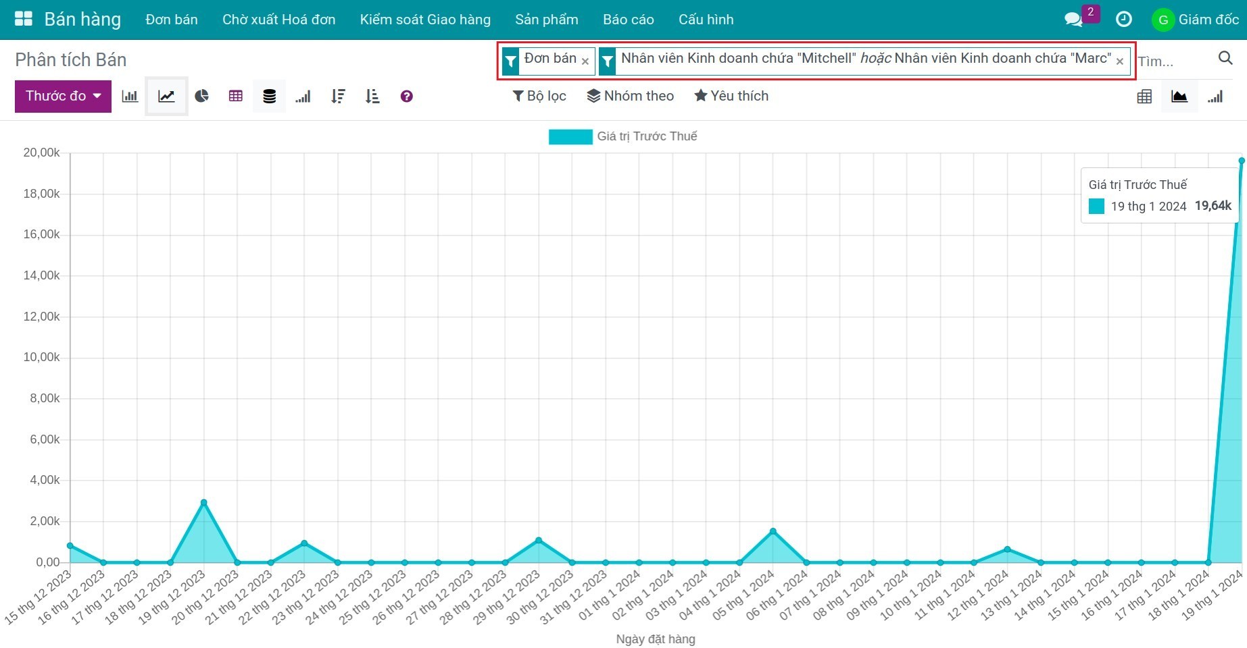Expand the Thước đo dropdown
Viewport: 1247px width, 648px height.
click(63, 97)
